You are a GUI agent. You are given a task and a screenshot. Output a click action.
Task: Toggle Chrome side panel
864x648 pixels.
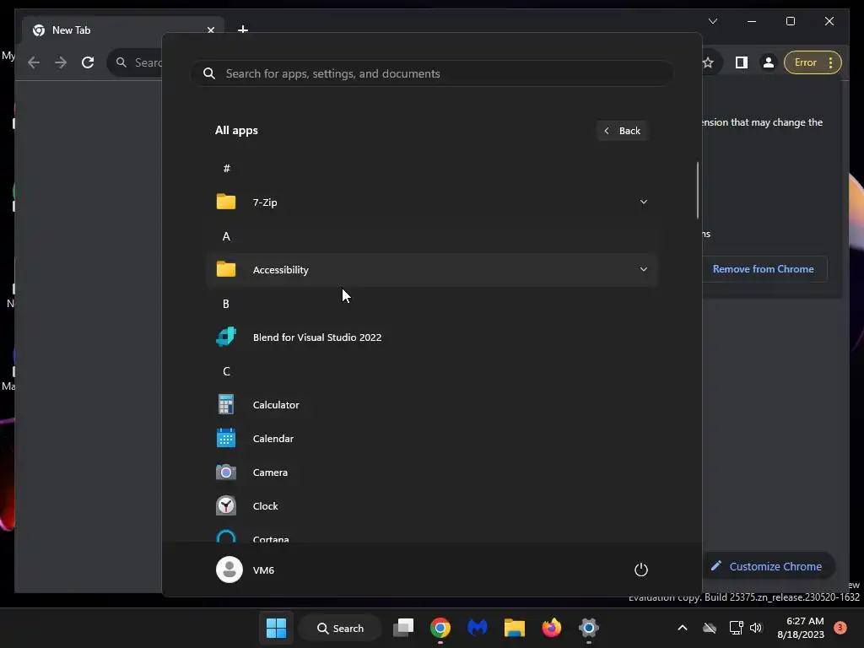point(742,62)
